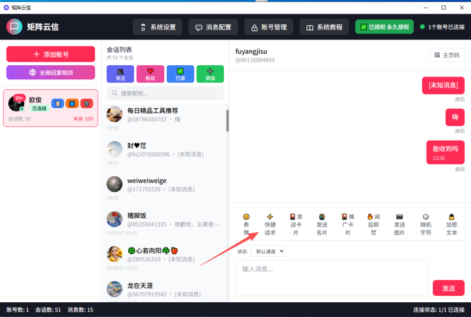Open the 猪脚饭 conversation

click(165, 224)
